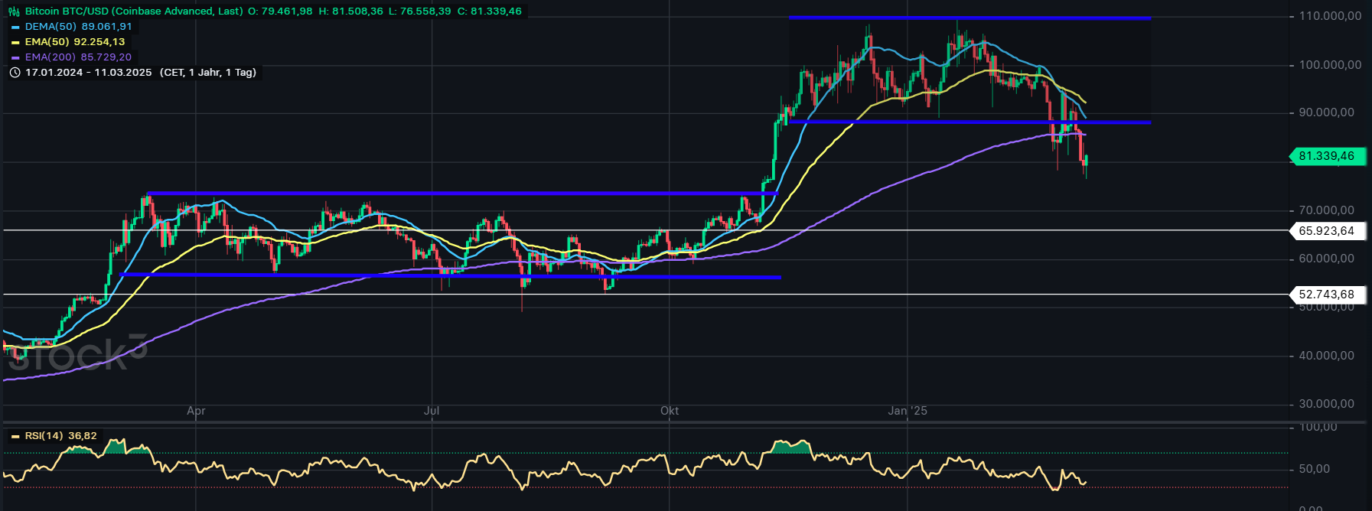
Task: Click the blue DEMA(50) color marker
Action: tap(15, 27)
